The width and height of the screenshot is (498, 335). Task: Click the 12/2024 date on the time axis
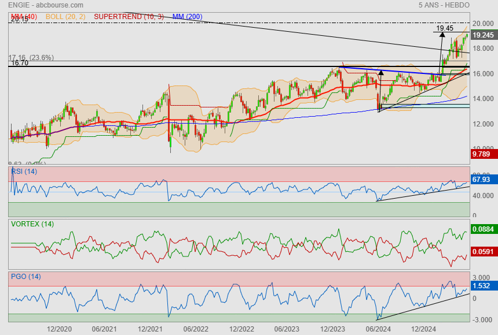coord(423,329)
